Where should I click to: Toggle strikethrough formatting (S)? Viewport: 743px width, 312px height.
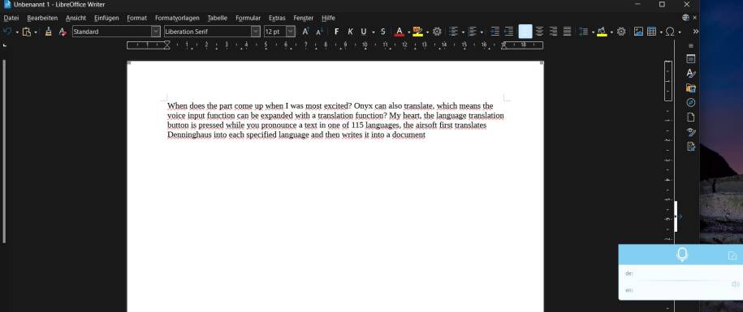click(383, 32)
